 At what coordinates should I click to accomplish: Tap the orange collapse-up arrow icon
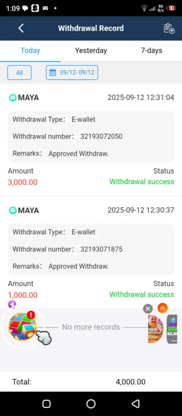coord(163,308)
